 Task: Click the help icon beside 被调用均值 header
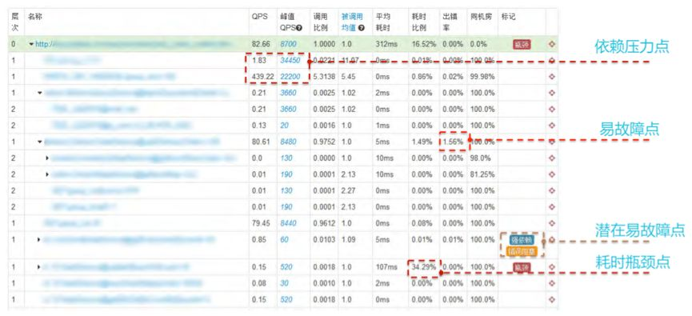[362, 28]
